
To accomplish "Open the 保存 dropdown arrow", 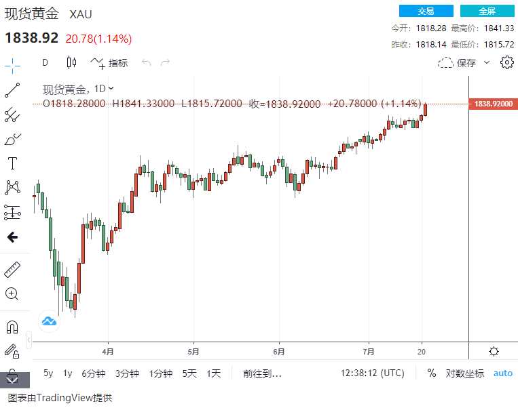I will click(x=487, y=63).
